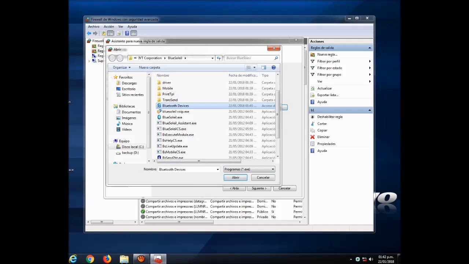Screen dimensions: 469x264
Task: Select Documentos library
Action: (x=128, y=112)
